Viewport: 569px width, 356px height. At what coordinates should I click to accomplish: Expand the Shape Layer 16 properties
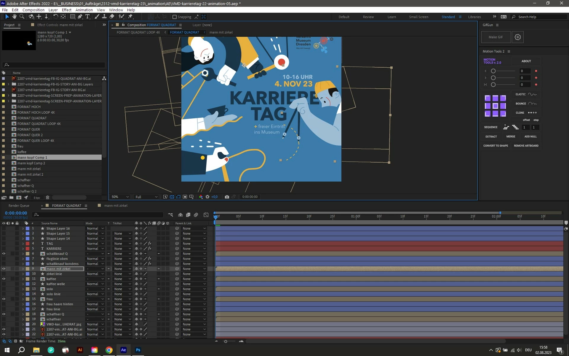[x=23, y=228]
